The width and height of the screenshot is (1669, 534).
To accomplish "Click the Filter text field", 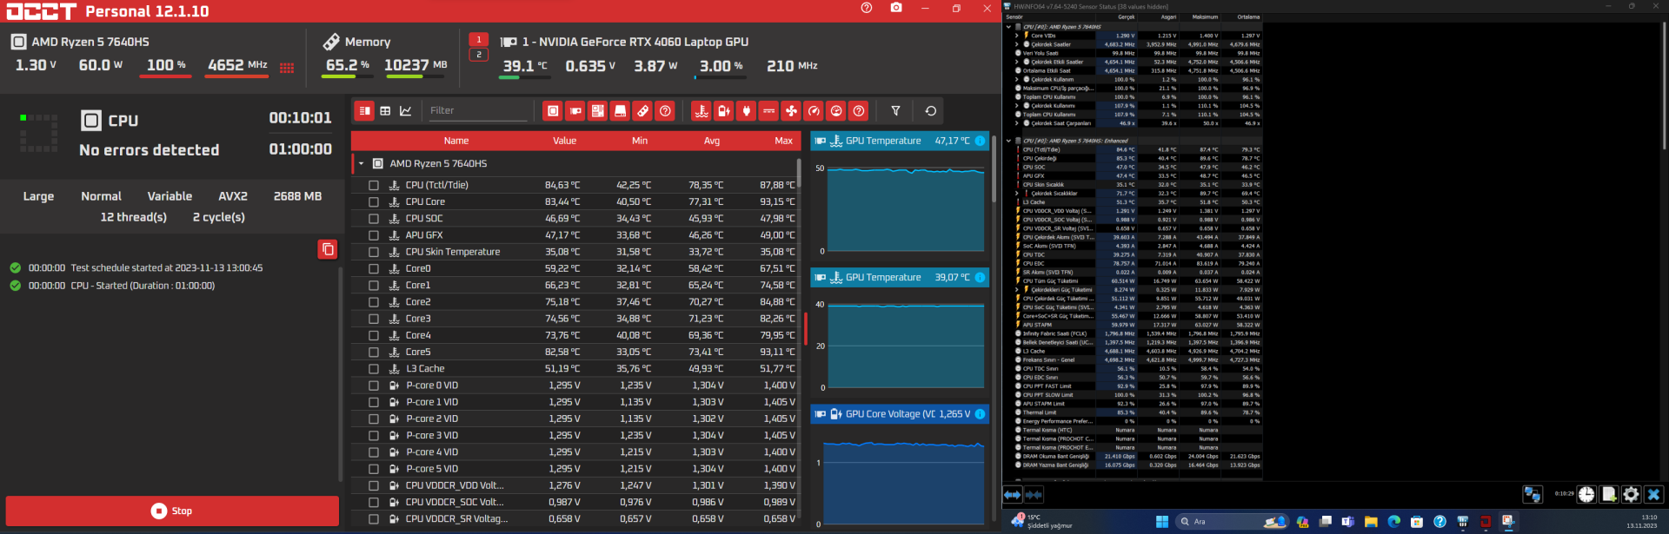I will [478, 110].
